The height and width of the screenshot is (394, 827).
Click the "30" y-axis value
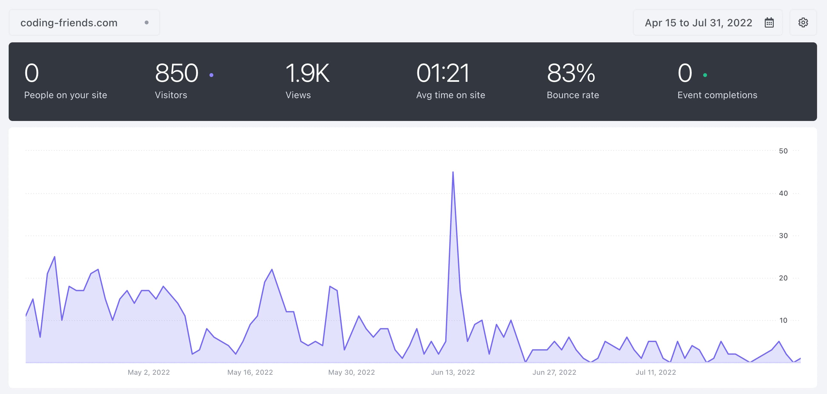coord(783,236)
